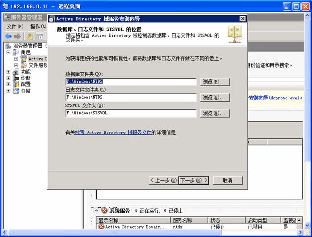
Task: Select the 存储 (Storage) tree node
Action: point(25,91)
